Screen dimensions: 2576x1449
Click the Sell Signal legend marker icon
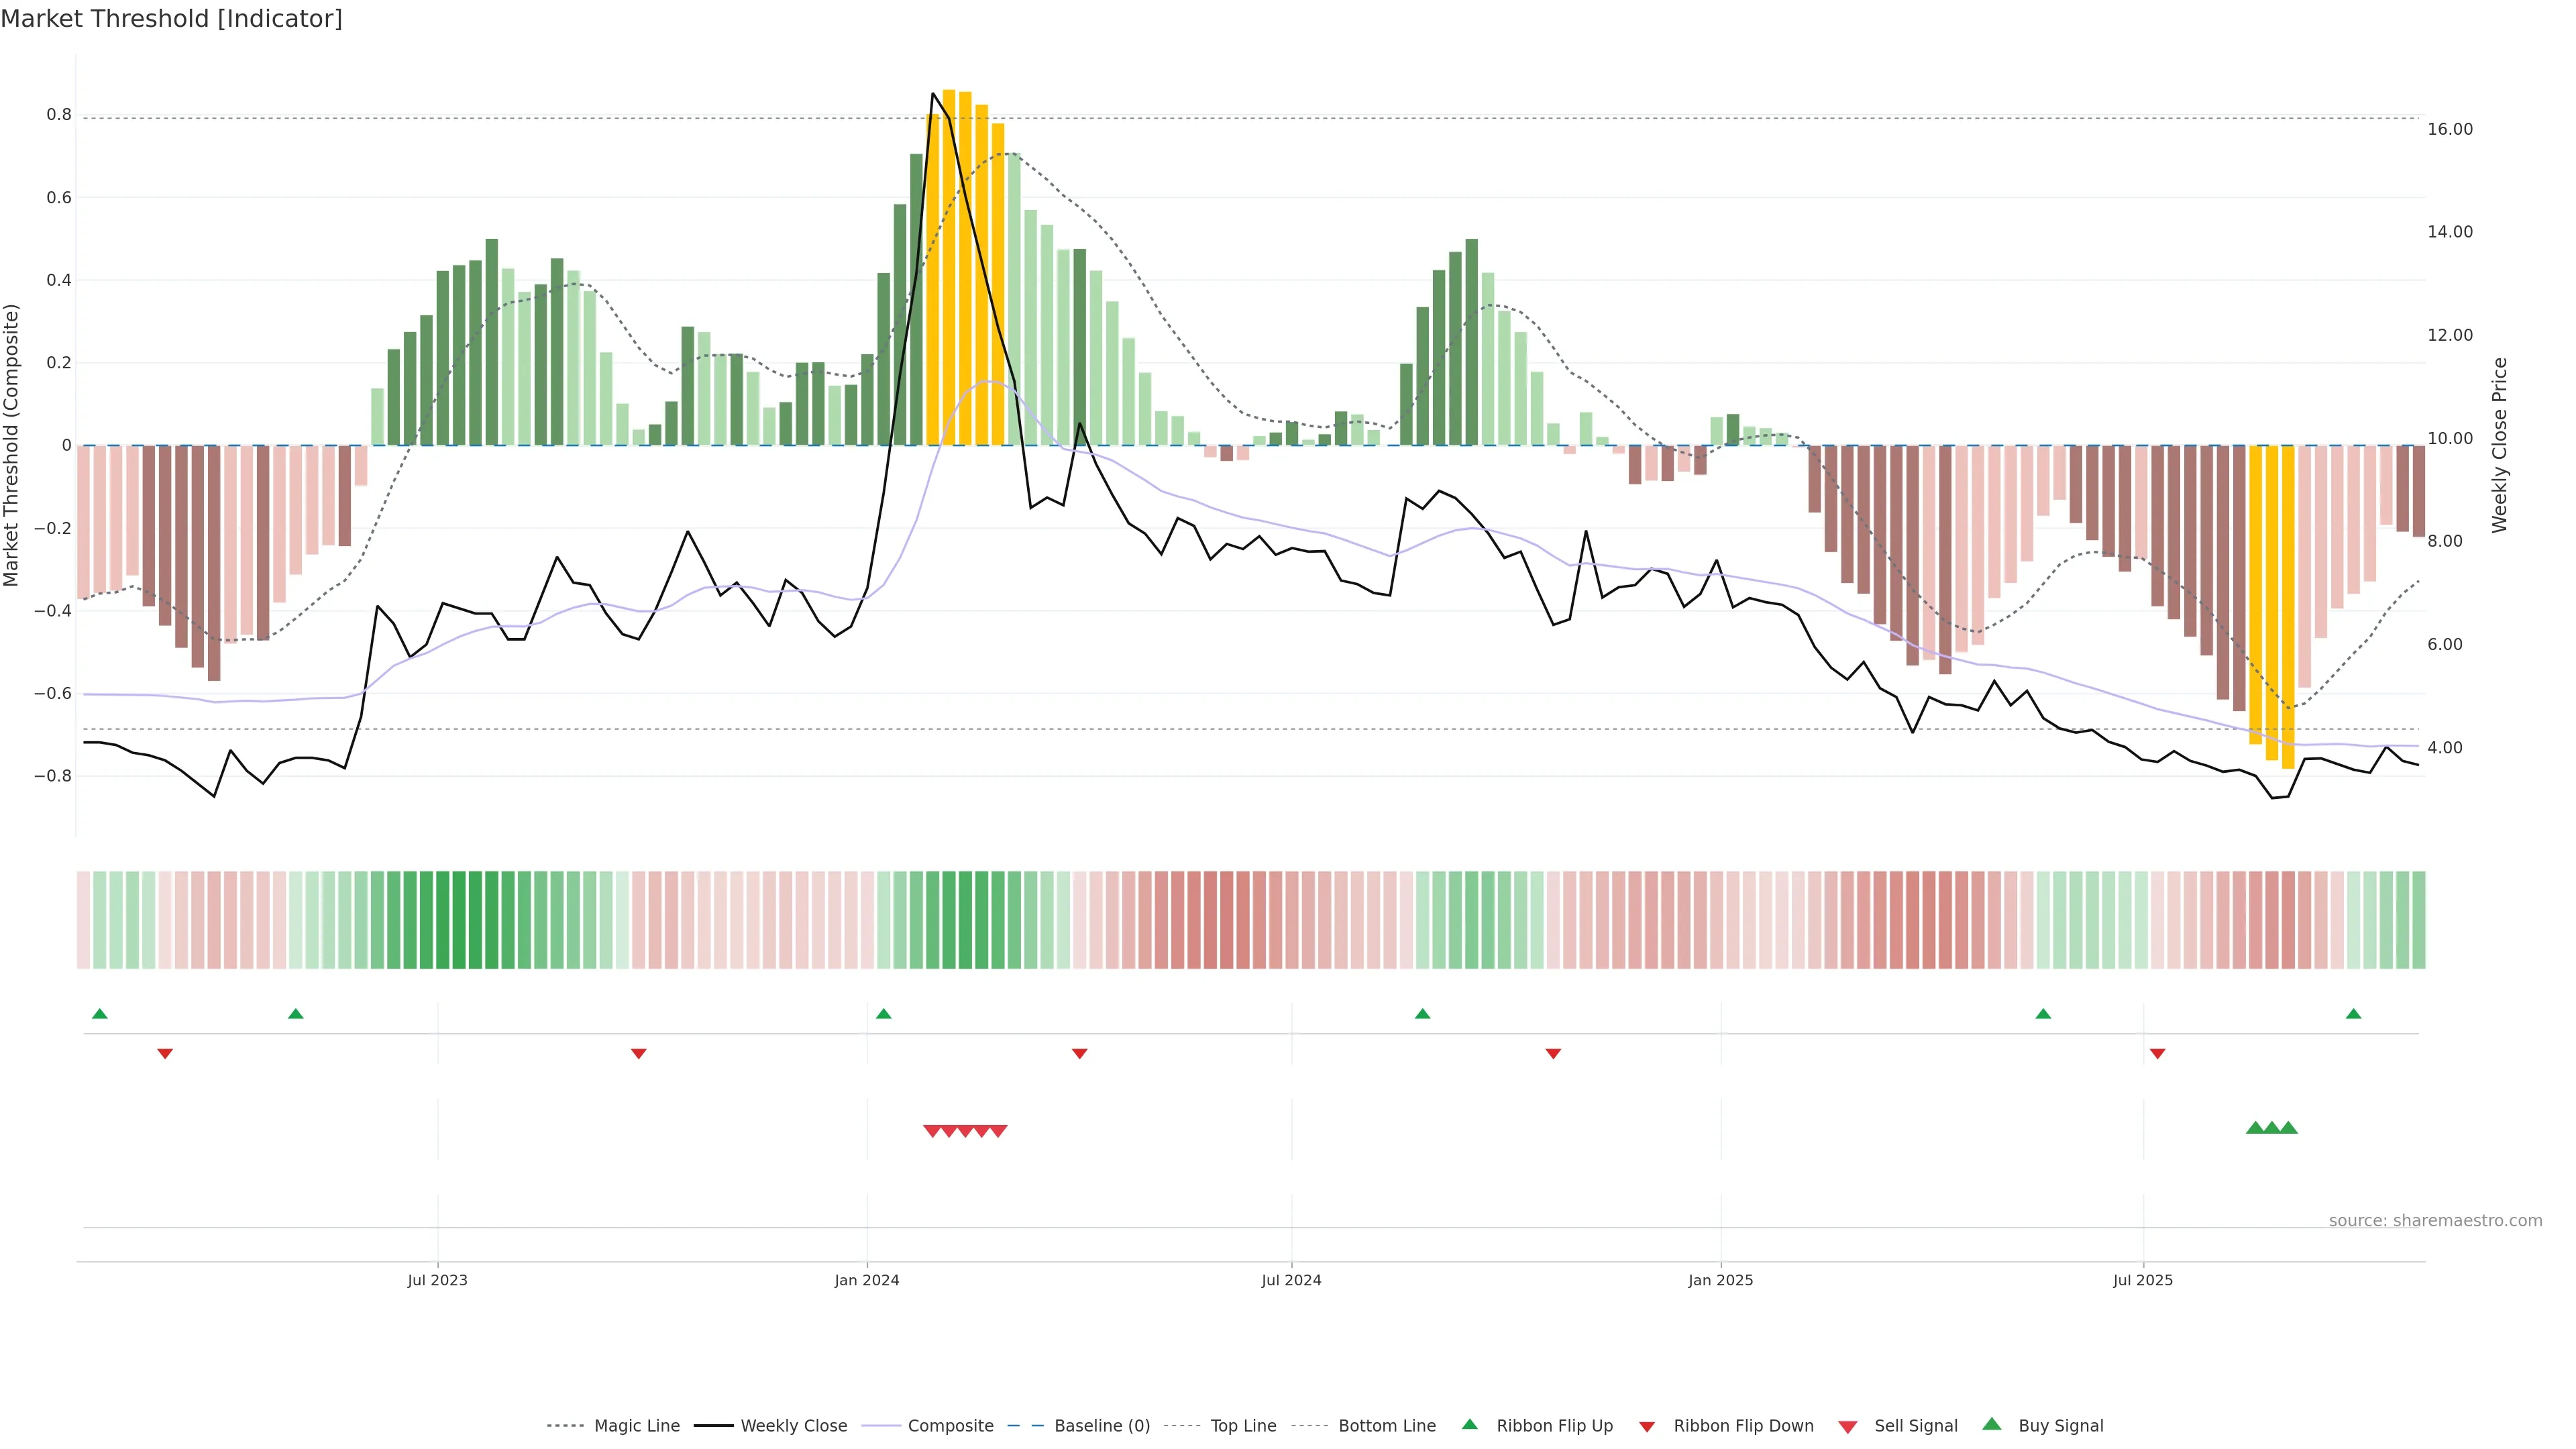(x=1847, y=1427)
